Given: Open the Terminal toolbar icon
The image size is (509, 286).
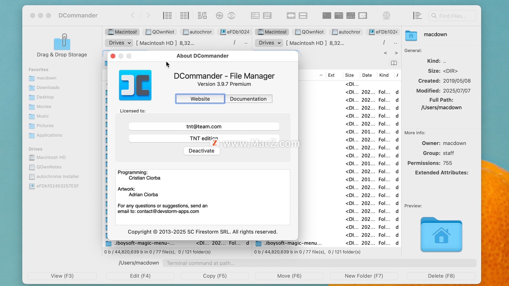Looking at the screenshot, I should click(x=327, y=16).
